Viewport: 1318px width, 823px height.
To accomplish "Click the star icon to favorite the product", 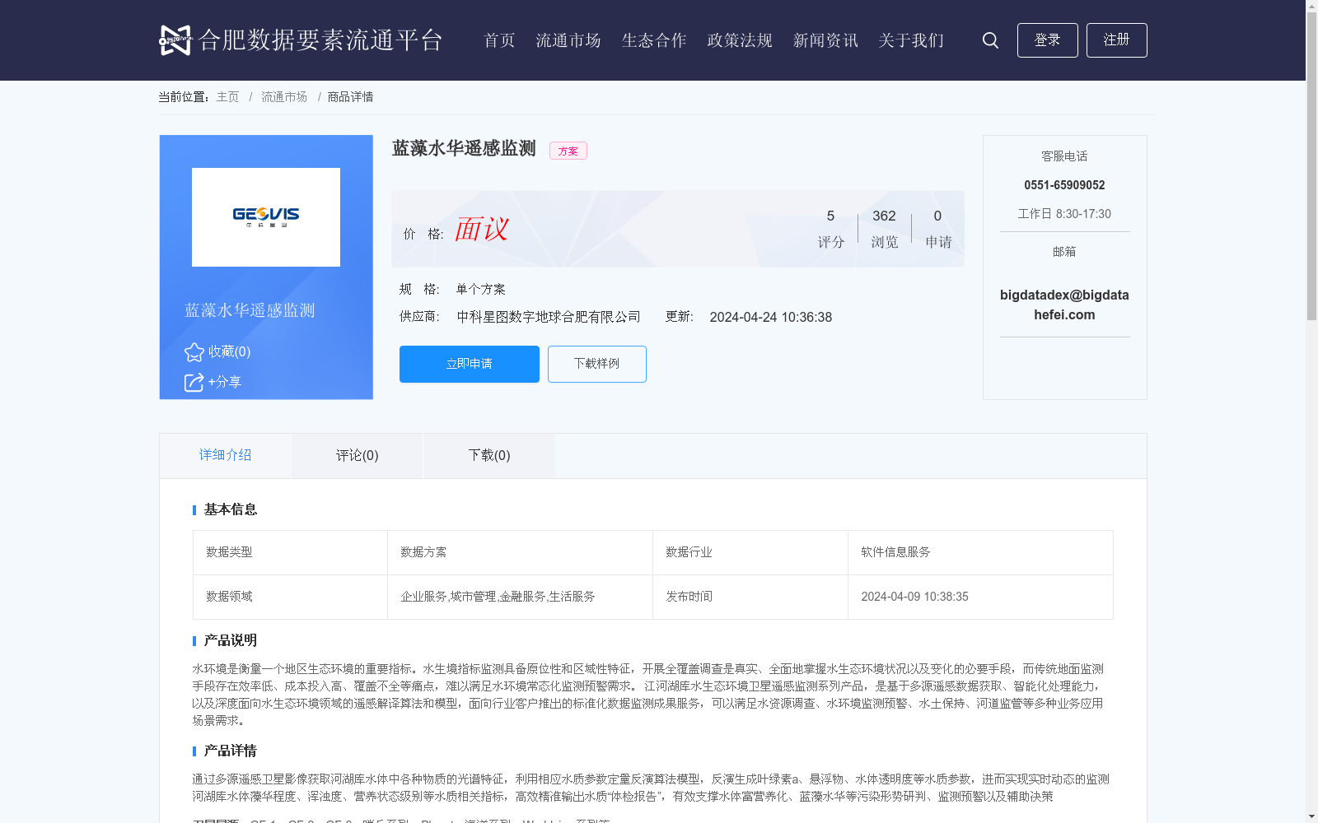I will 193,351.
